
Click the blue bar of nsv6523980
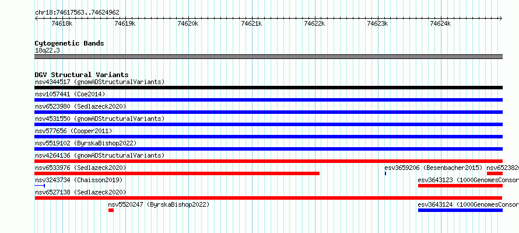click(x=268, y=112)
